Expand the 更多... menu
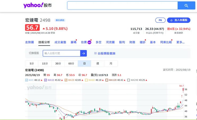Screen dimensions: 197x120 click(x=180, y=42)
